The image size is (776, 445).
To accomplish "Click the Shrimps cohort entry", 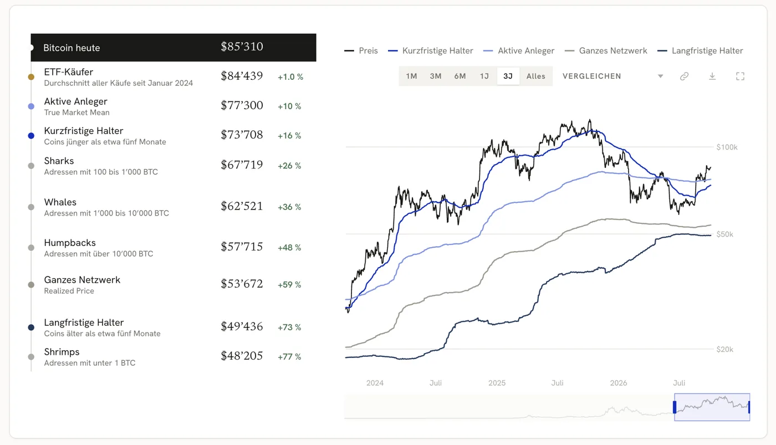I will pyautogui.click(x=173, y=357).
